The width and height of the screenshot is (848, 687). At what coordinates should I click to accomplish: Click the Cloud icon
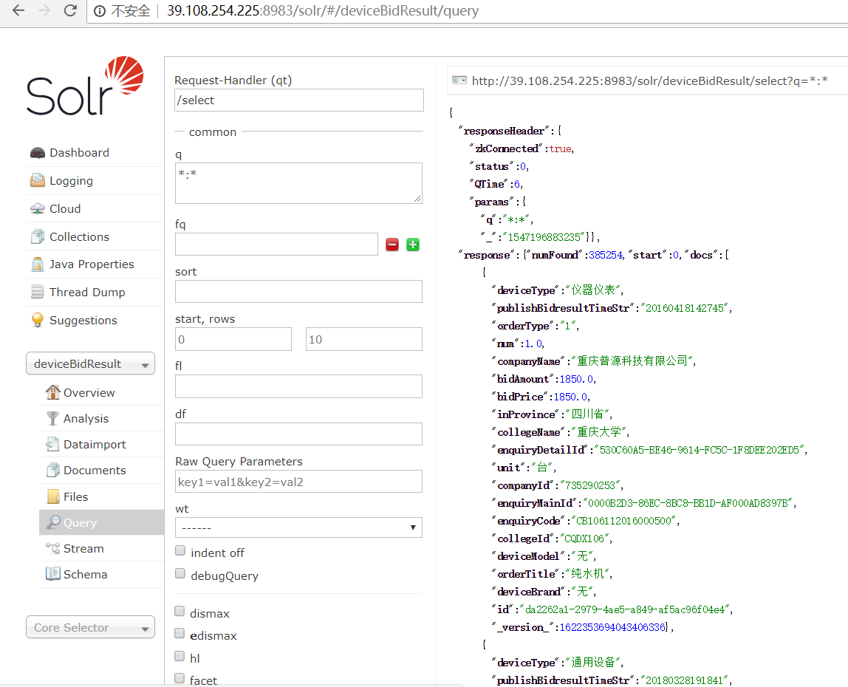point(38,209)
